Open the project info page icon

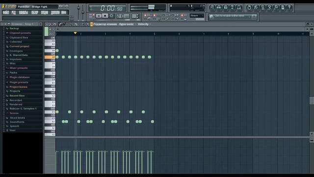pyautogui.click(x=283, y=8)
